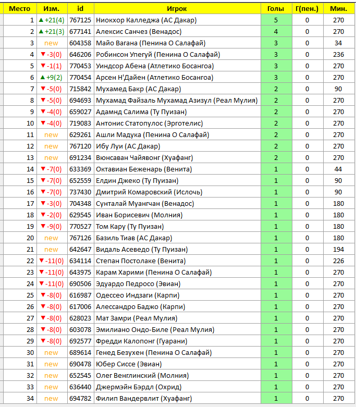Image resolution: width=356 pixels, height=407 pixels.
Task: Click id cell 770527
Action: coord(80,226)
